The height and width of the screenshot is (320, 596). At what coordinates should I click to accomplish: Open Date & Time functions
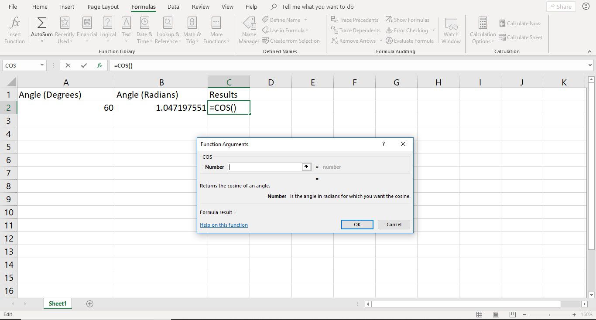[144, 31]
